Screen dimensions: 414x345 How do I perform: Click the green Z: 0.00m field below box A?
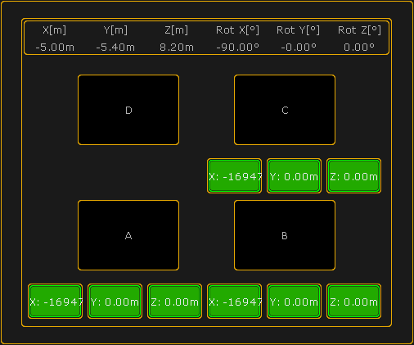click(x=174, y=301)
